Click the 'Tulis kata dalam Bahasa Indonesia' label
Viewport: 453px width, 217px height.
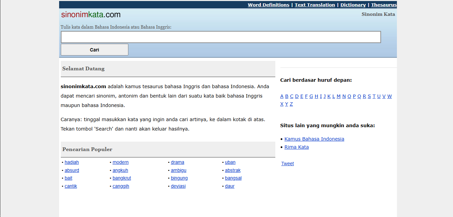(x=116, y=27)
